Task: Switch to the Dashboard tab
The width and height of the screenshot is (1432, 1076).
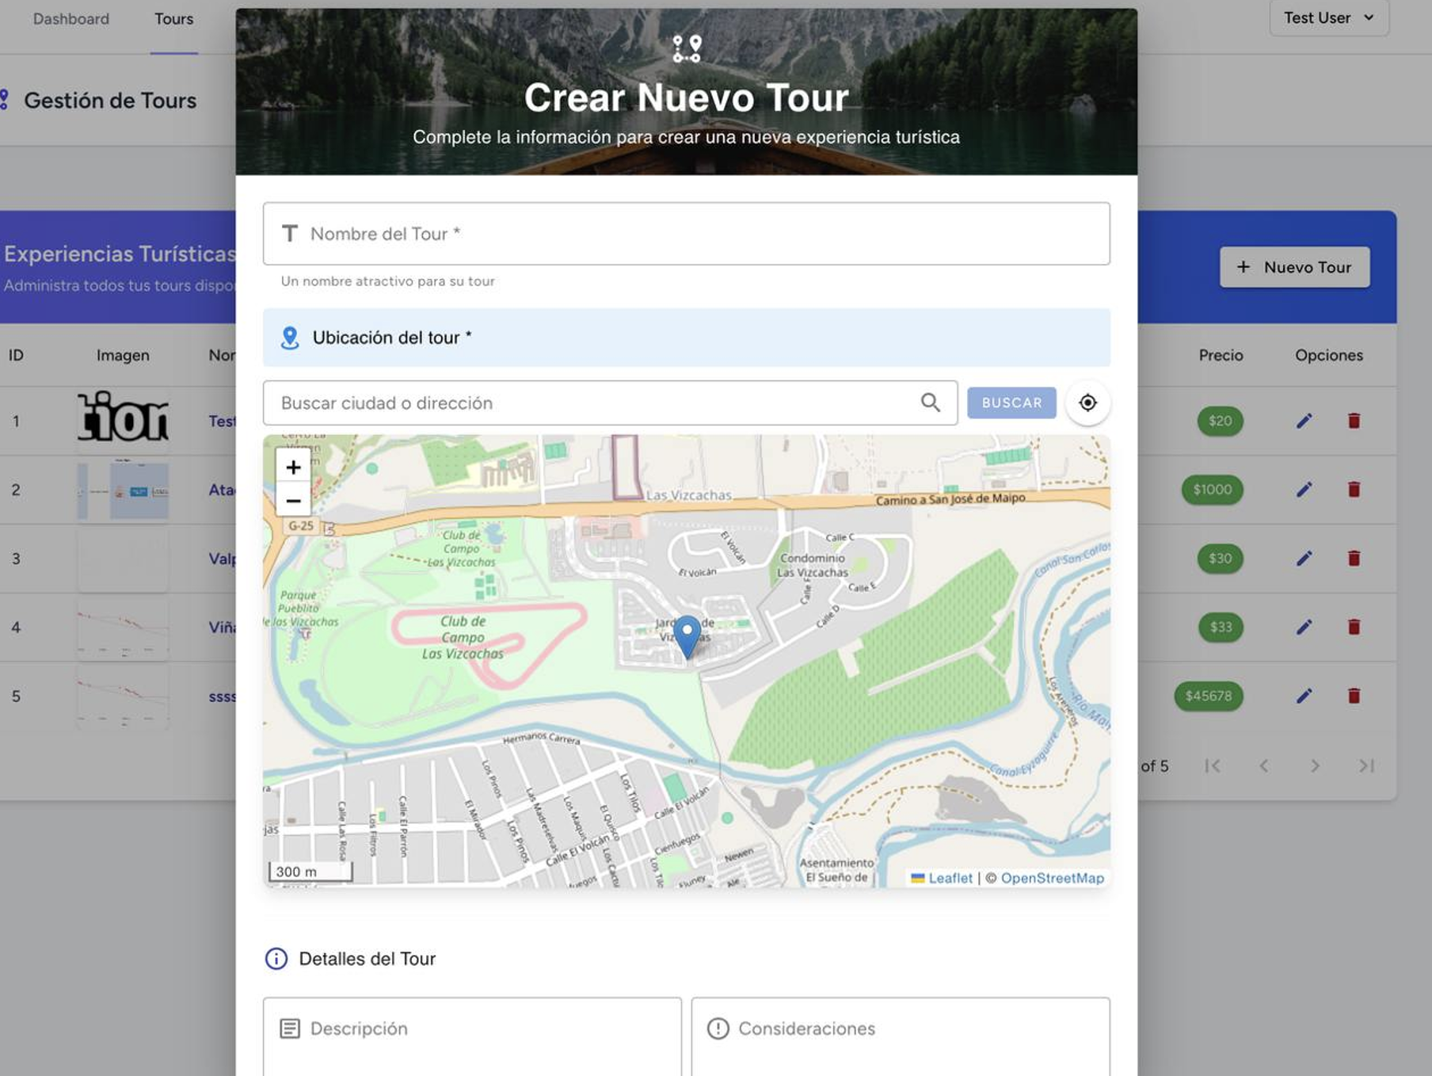Action: 71,19
